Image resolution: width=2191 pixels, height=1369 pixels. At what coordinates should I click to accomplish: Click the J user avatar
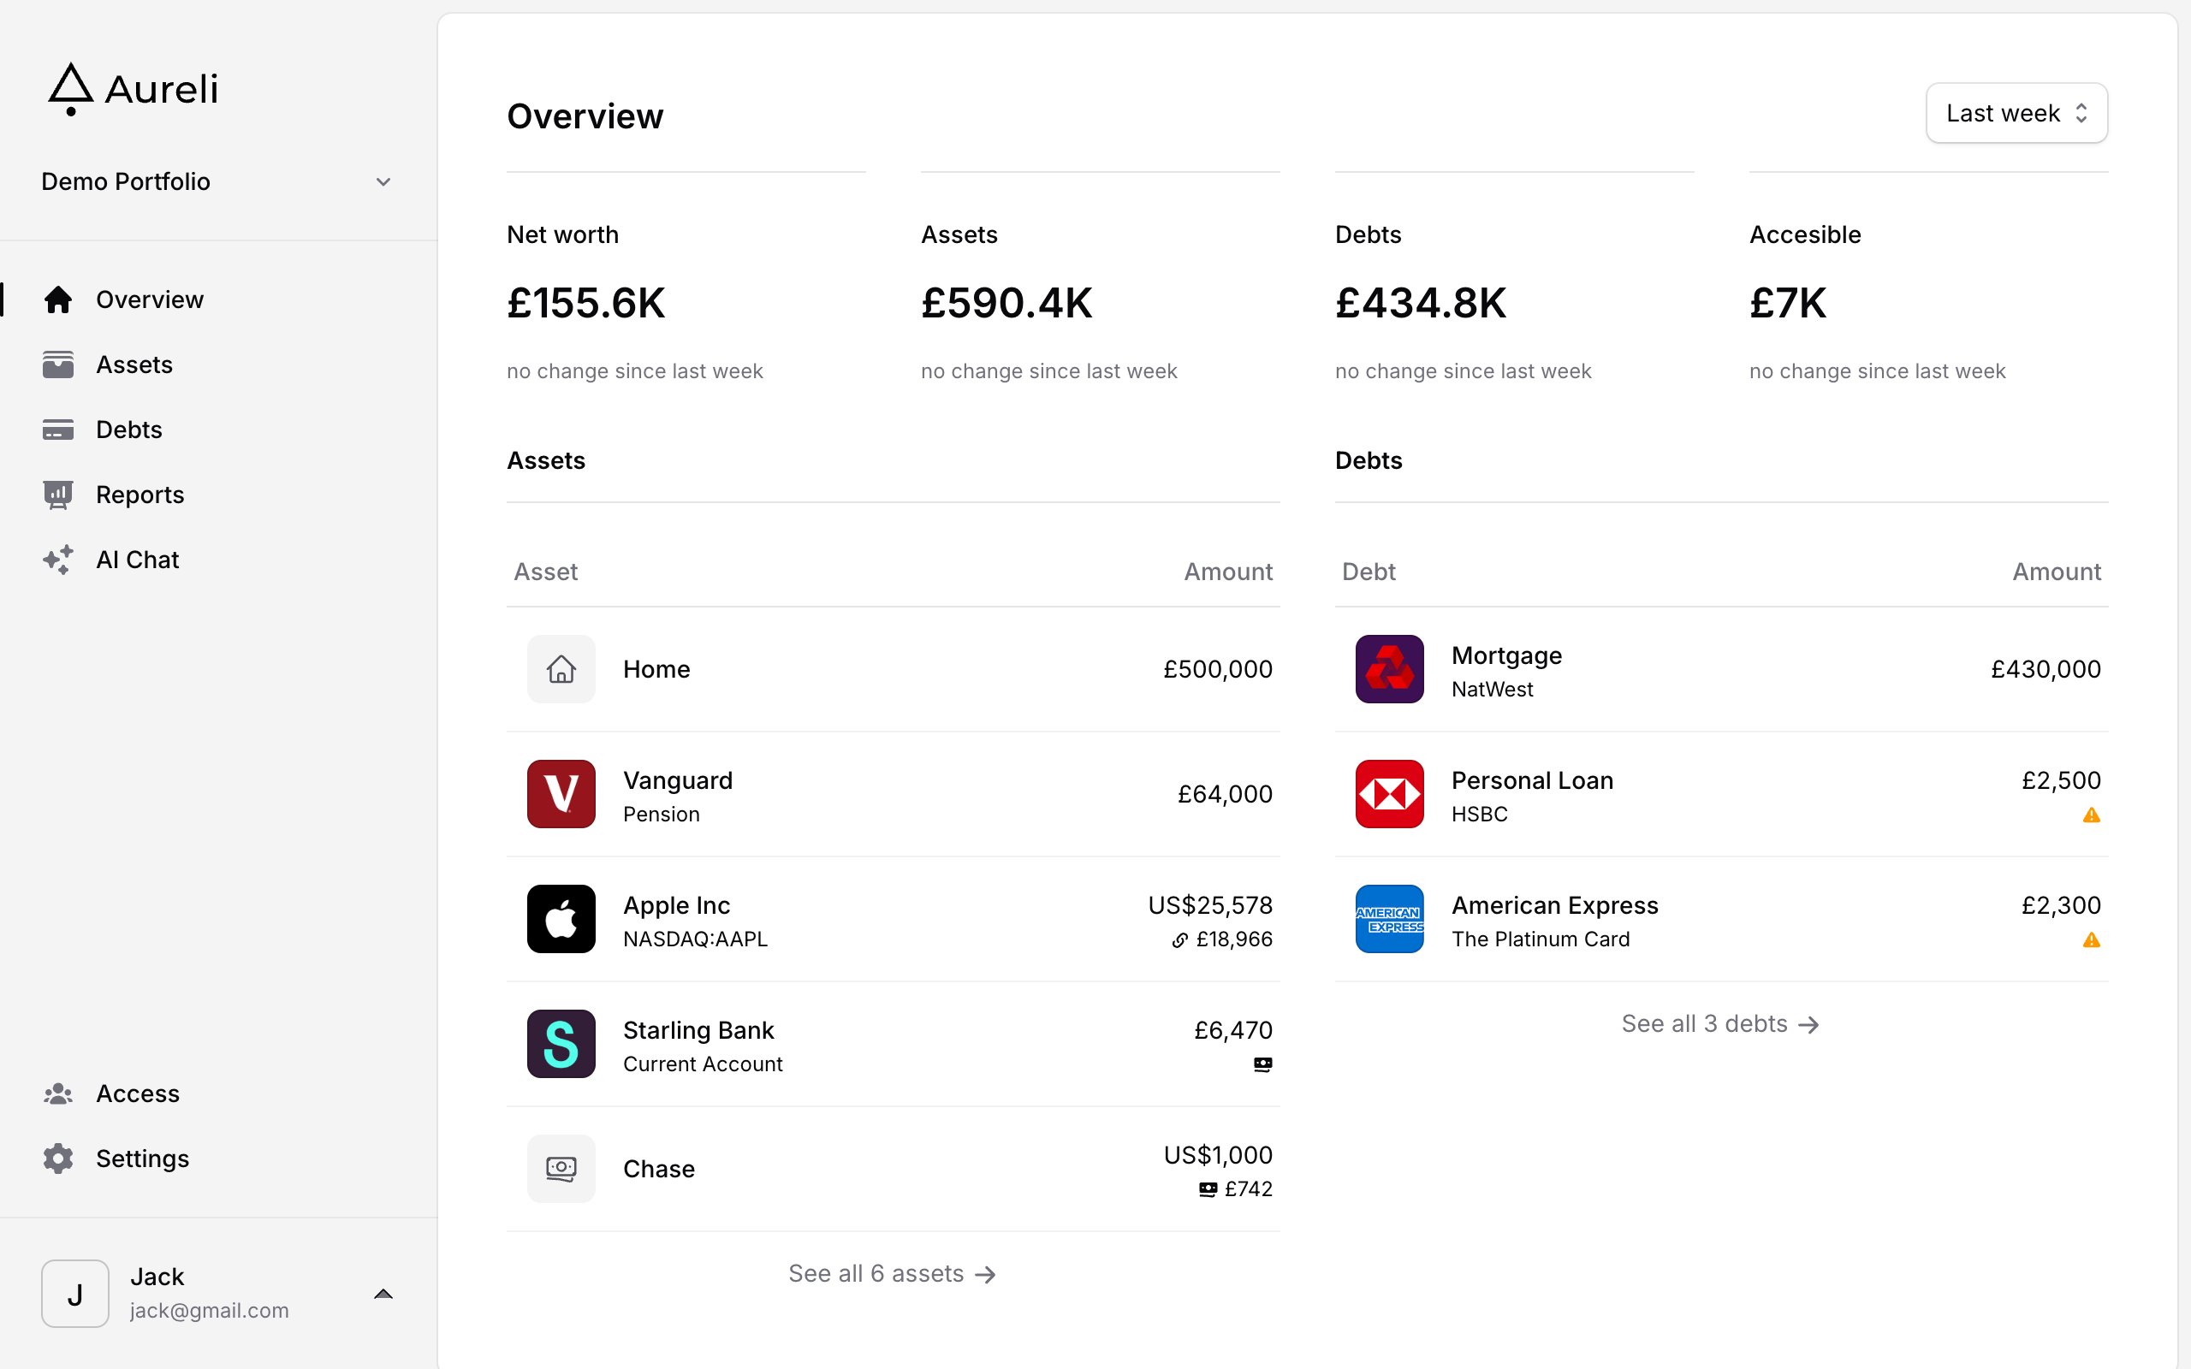point(75,1294)
